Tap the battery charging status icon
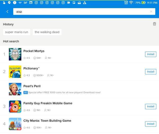Screen dimensions: 159x134 143,3
